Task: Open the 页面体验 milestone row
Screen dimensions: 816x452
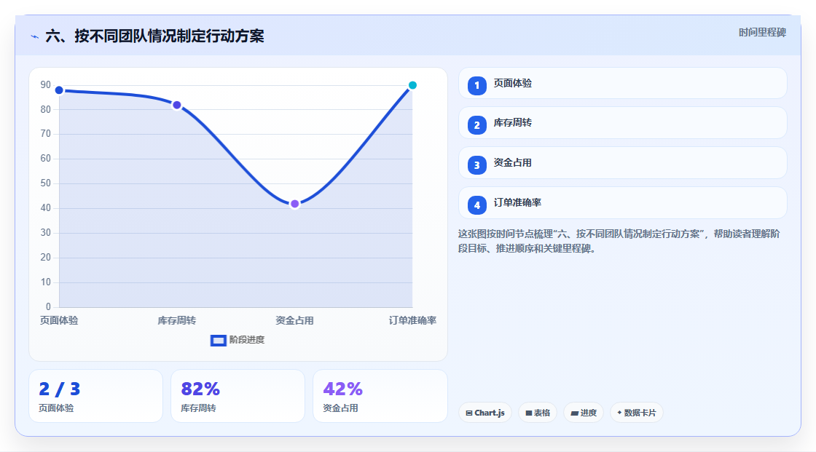Action: (622, 83)
